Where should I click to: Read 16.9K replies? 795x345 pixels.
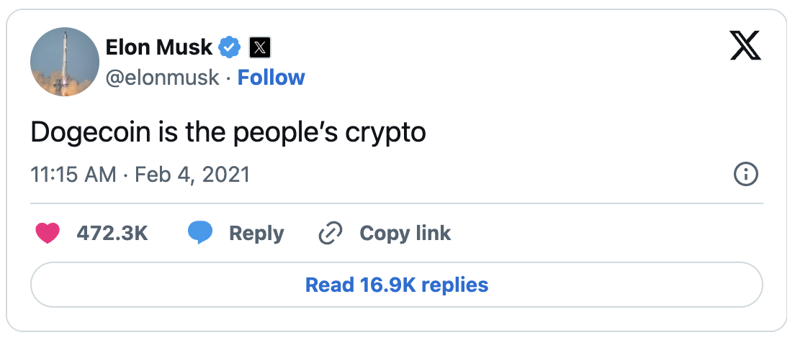[397, 285]
